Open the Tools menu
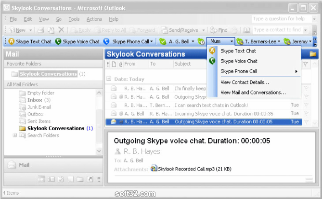 coord(74,19)
